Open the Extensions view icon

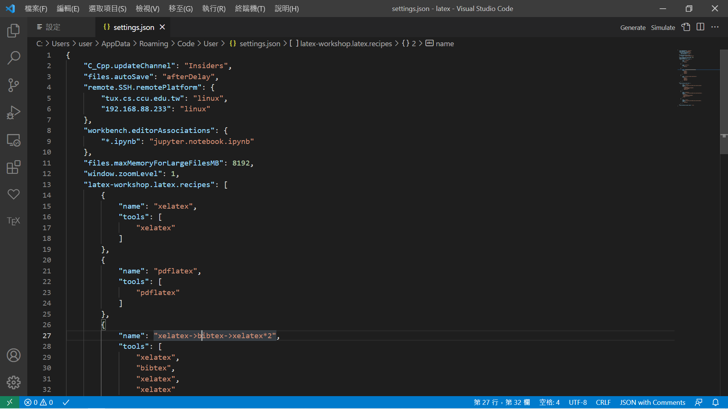pos(14,167)
